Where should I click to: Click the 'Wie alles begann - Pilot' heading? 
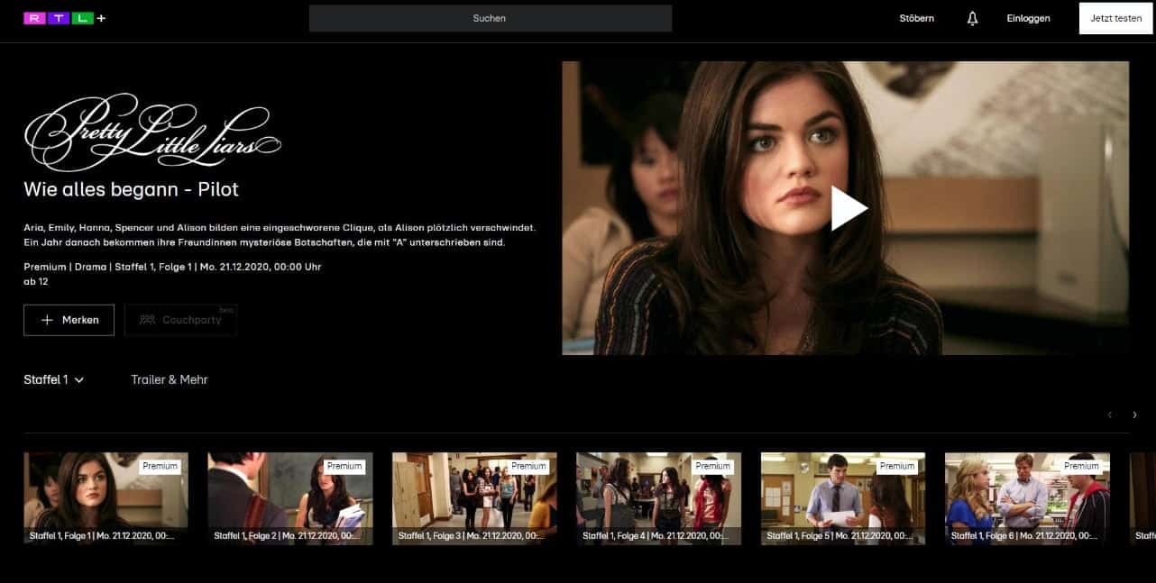point(131,189)
